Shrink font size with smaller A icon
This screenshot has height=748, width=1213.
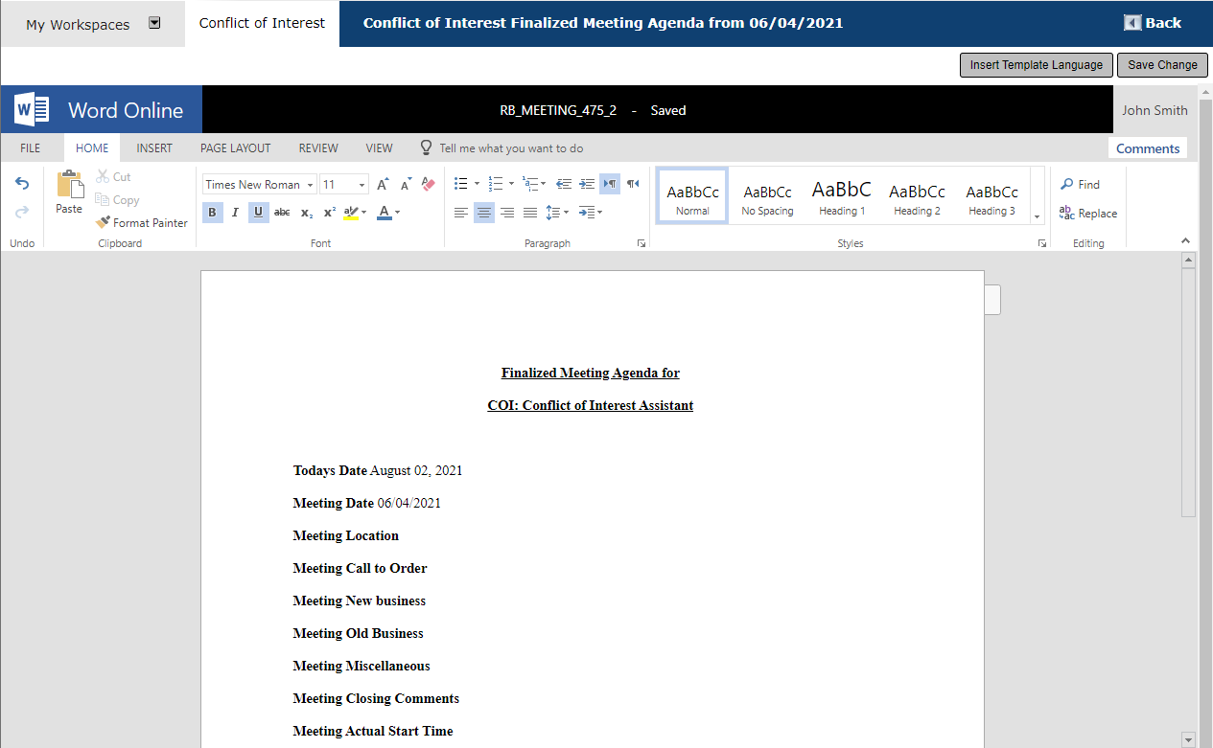pyautogui.click(x=406, y=184)
